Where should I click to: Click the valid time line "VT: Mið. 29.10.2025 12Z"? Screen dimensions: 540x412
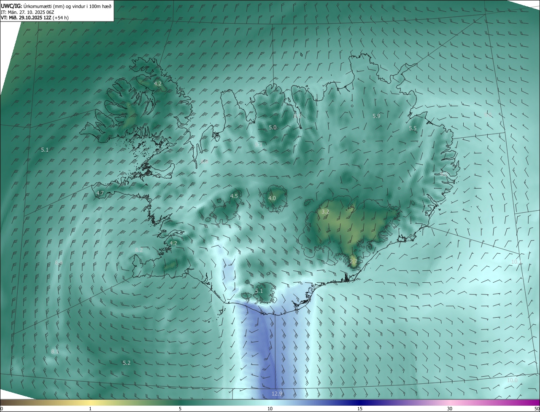tap(26, 18)
